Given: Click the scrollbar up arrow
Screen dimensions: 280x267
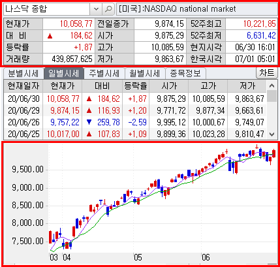Looking at the screenshot, I should pos(272,86).
